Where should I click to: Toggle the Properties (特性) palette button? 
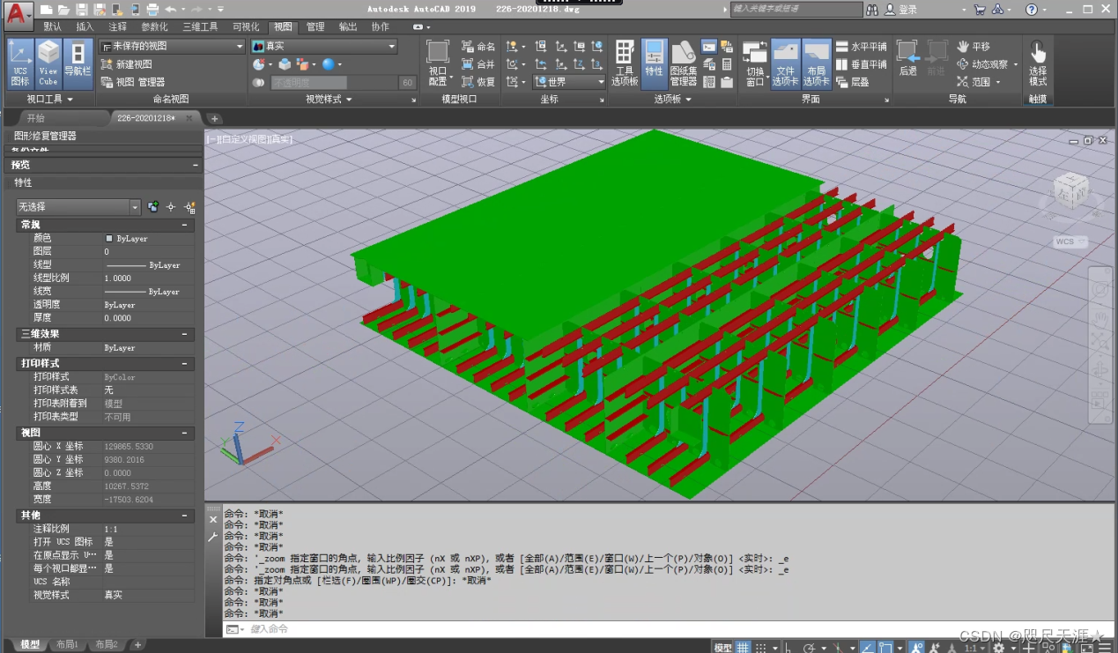point(654,63)
